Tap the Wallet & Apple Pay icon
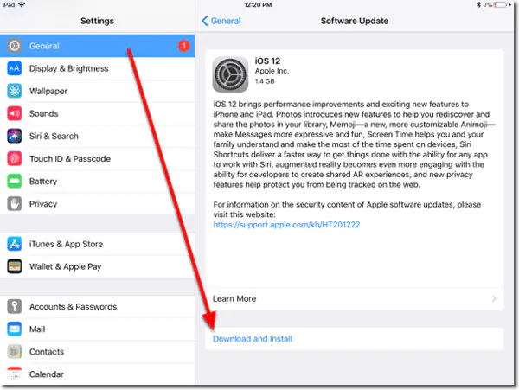519x390 pixels. click(x=14, y=266)
